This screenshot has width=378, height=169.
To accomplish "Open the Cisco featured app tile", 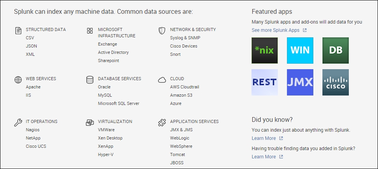I will [x=335, y=83].
